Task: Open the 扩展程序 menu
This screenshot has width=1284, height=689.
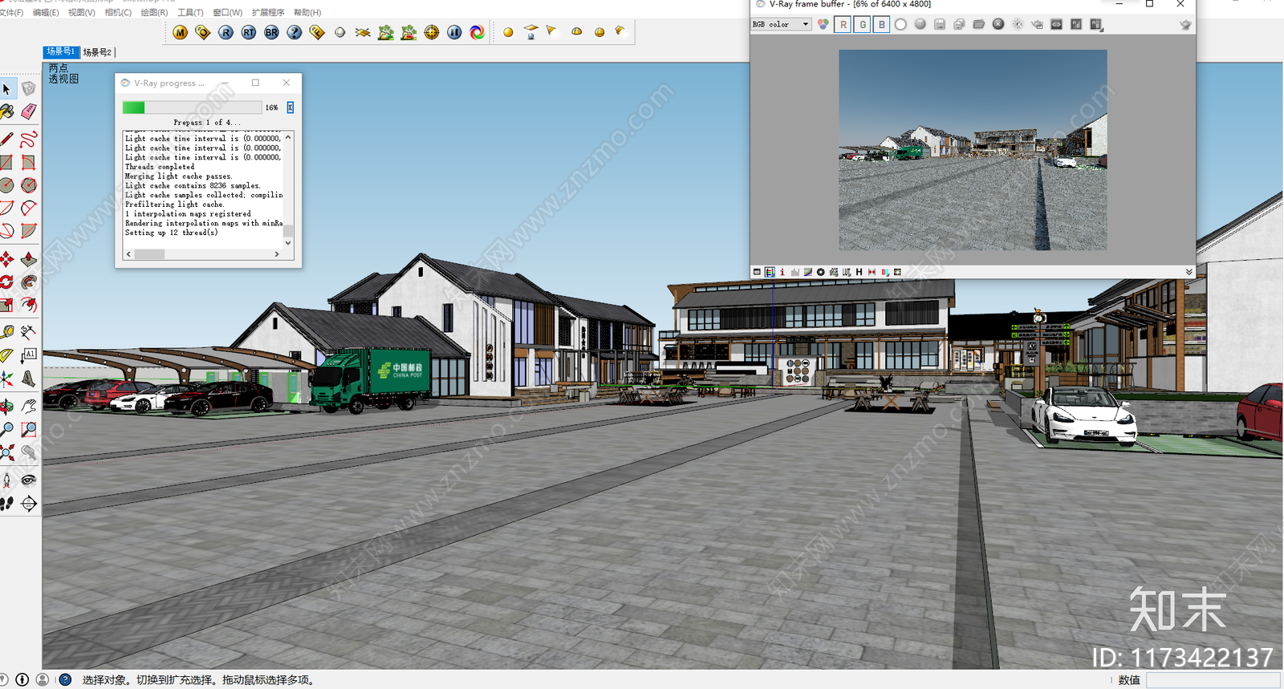Action: coord(268,12)
